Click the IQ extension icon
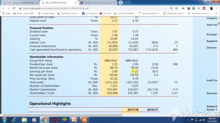Screen dimensions: 220x123 click(x=199, y=8)
